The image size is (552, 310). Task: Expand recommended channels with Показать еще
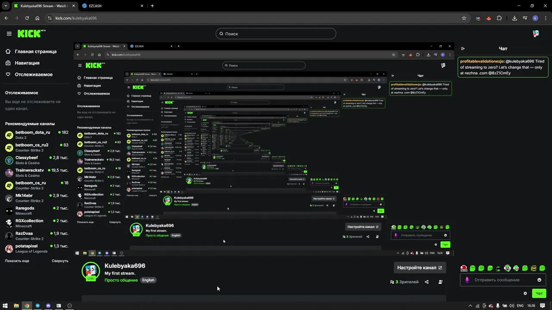pyautogui.click(x=17, y=261)
